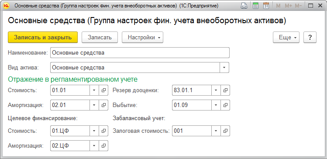Click the M+ memory add button
Image resolution: width=327 pixels, height=159 pixels.
288,6
